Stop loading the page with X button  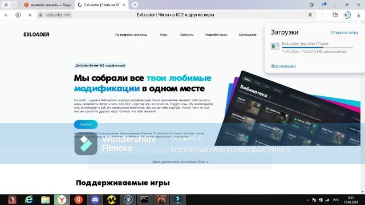30,15
